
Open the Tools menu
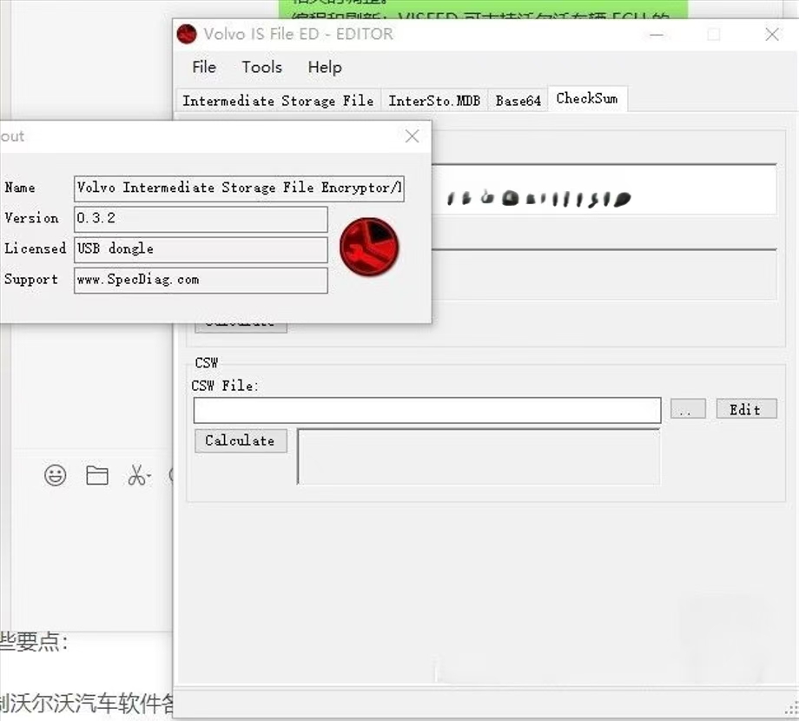point(261,67)
